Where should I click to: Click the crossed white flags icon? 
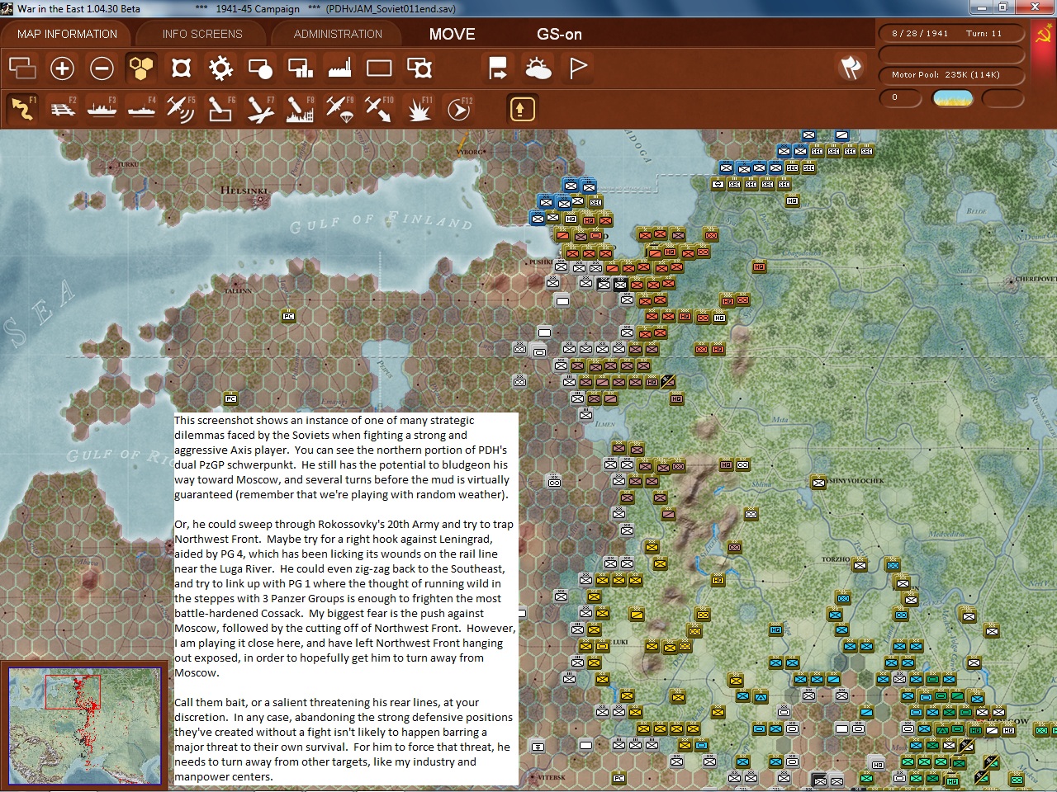click(x=850, y=68)
